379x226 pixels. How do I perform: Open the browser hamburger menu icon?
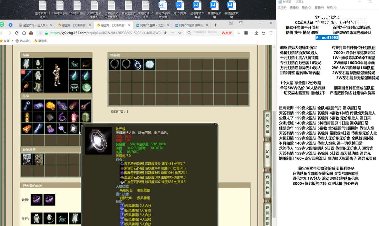click(x=271, y=33)
